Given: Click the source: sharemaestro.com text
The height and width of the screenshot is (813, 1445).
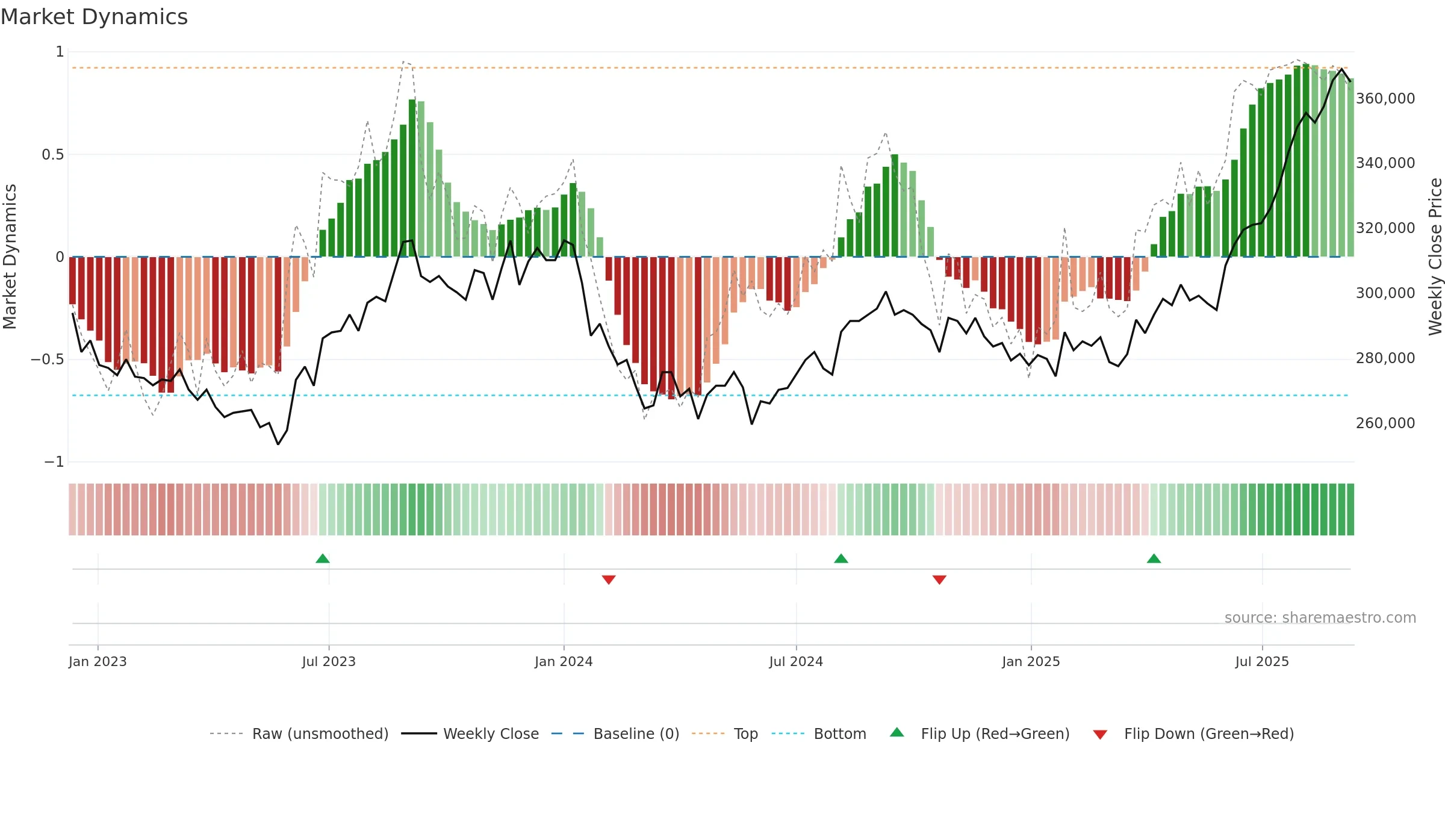Looking at the screenshot, I should pos(1320,617).
